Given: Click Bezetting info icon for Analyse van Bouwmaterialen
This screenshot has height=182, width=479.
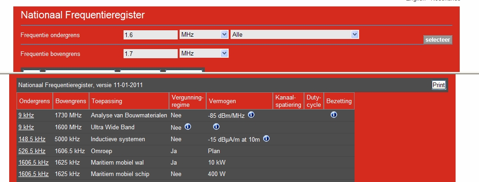Looking at the screenshot, I should point(333,115).
